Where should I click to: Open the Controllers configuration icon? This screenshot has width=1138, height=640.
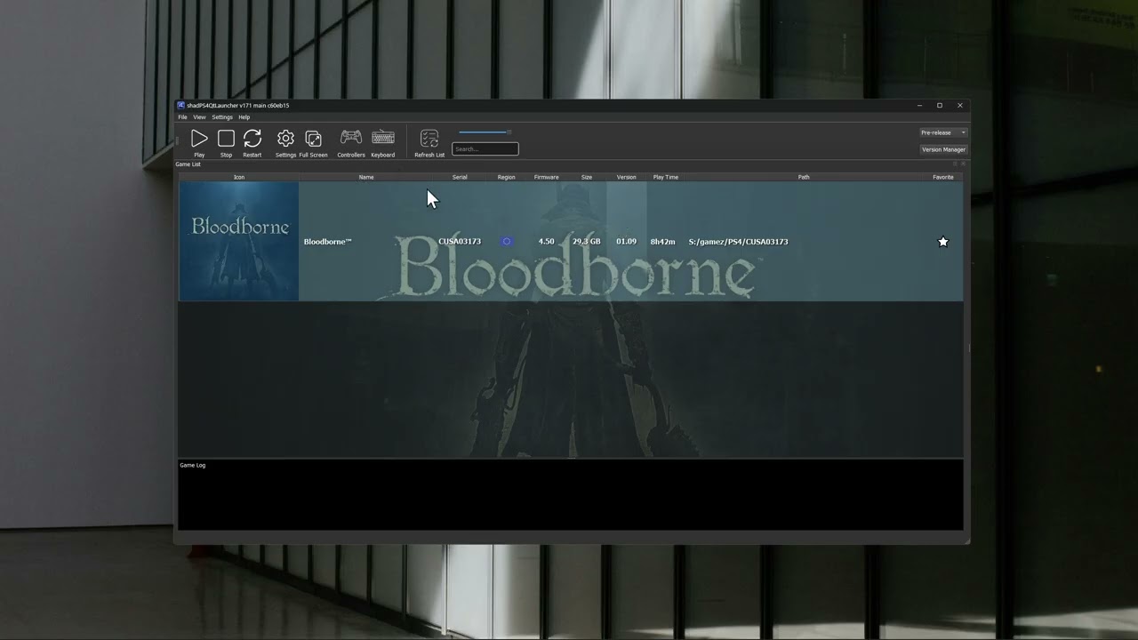[351, 138]
